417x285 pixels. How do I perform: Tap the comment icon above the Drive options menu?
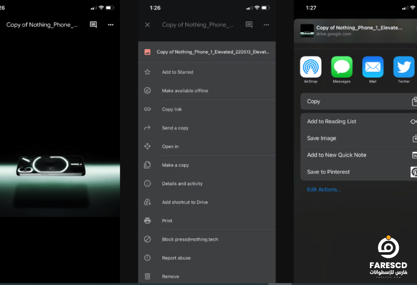pyautogui.click(x=249, y=25)
